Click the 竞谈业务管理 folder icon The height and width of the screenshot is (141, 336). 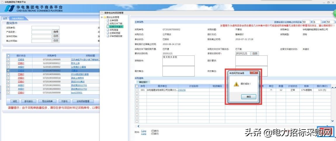click(x=105, y=17)
